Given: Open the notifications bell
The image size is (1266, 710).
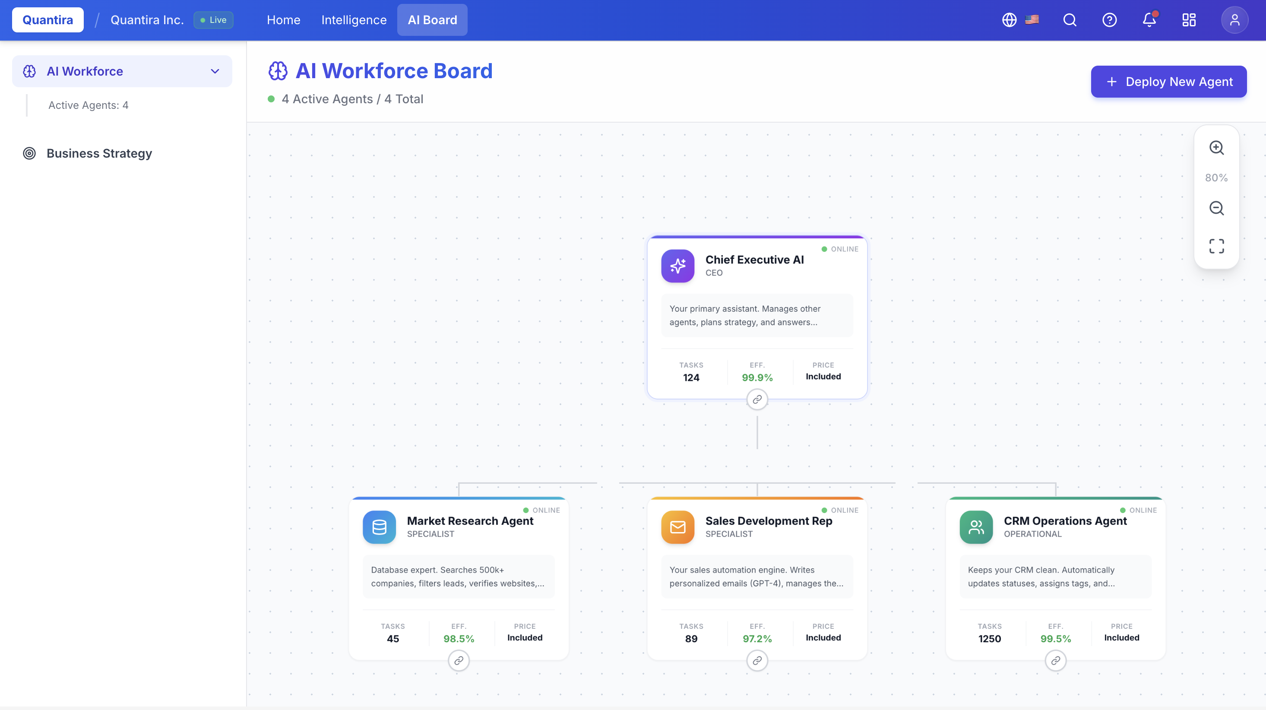Looking at the screenshot, I should (x=1149, y=20).
